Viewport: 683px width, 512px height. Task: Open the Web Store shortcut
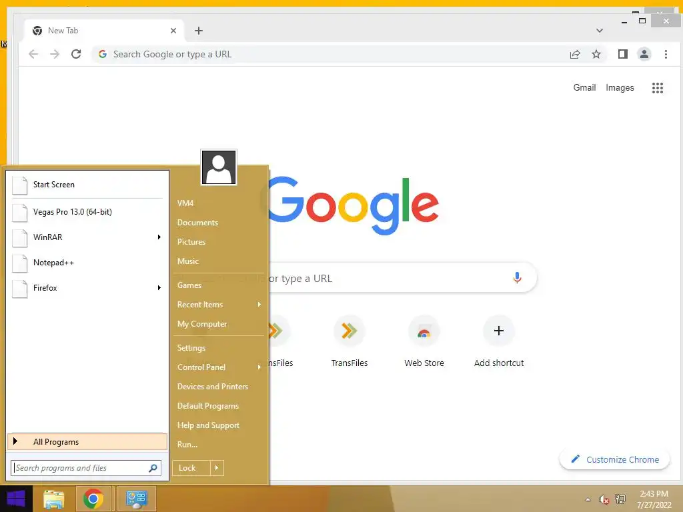(x=424, y=342)
